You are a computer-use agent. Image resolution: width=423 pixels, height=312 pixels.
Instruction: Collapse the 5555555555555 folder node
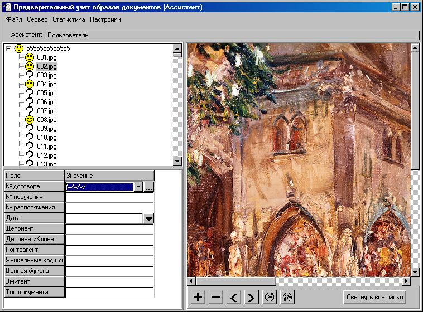[x=9, y=49]
